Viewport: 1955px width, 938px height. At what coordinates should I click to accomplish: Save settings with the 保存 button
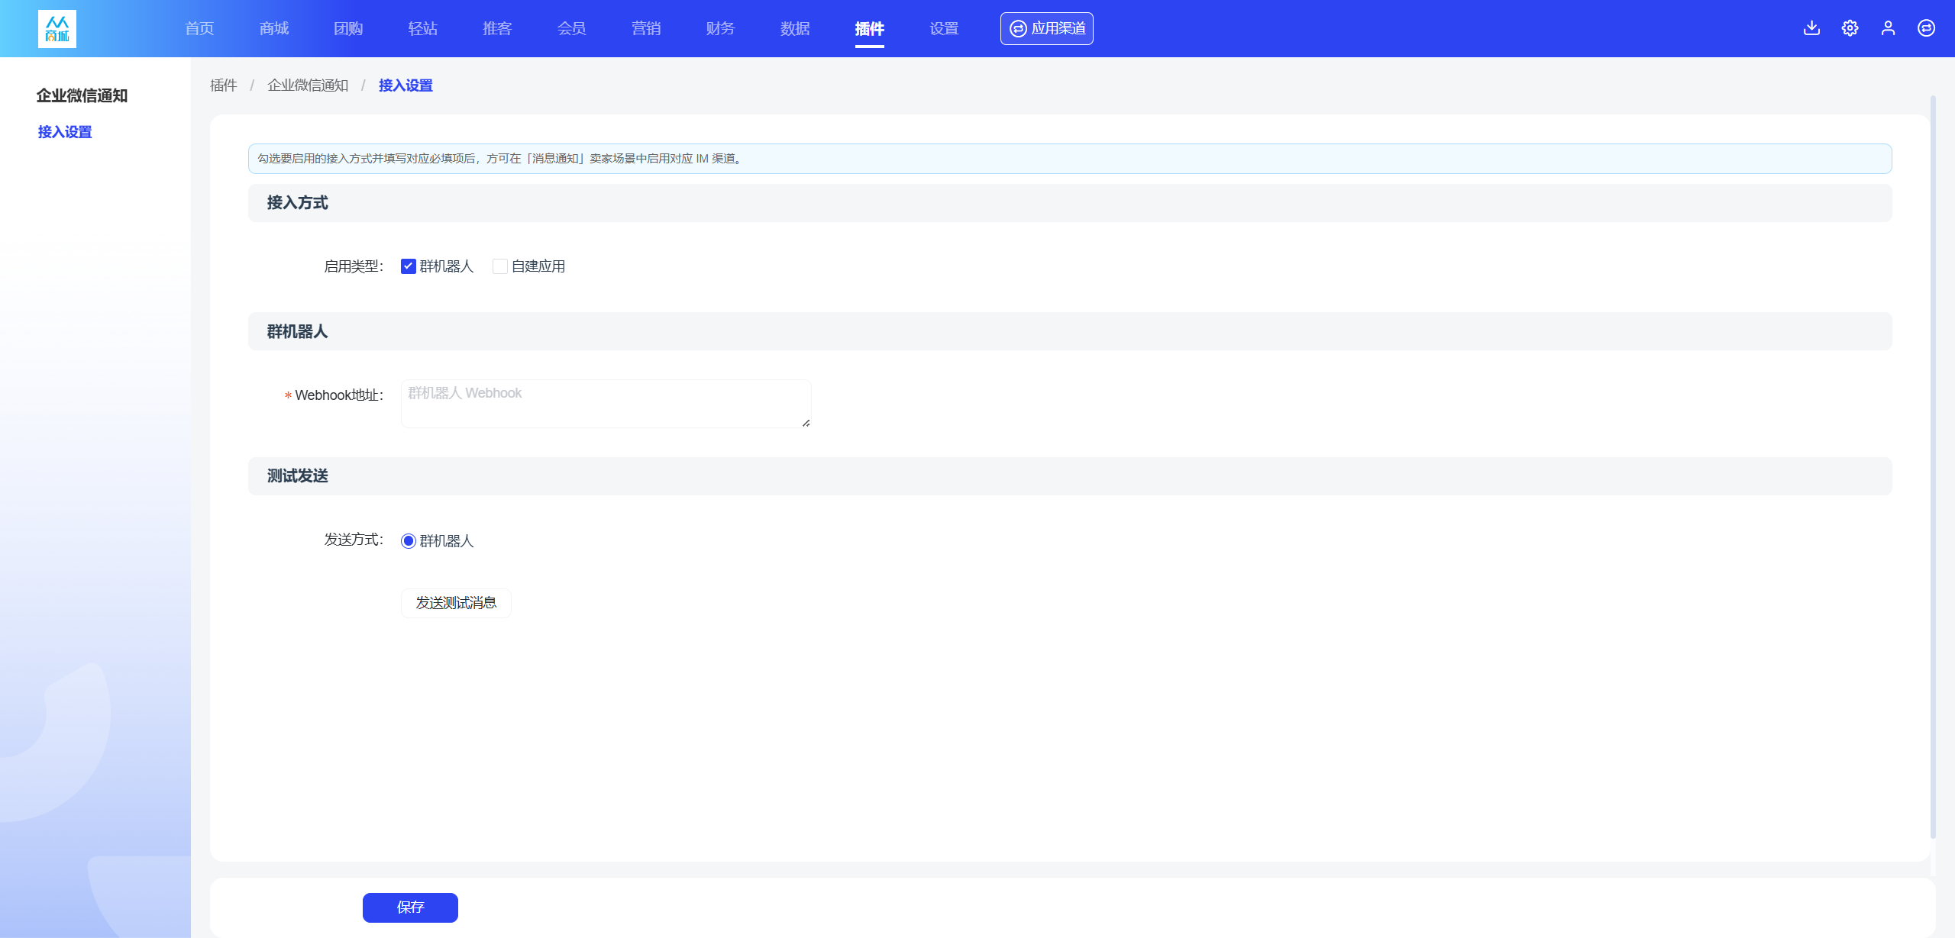[x=410, y=907]
